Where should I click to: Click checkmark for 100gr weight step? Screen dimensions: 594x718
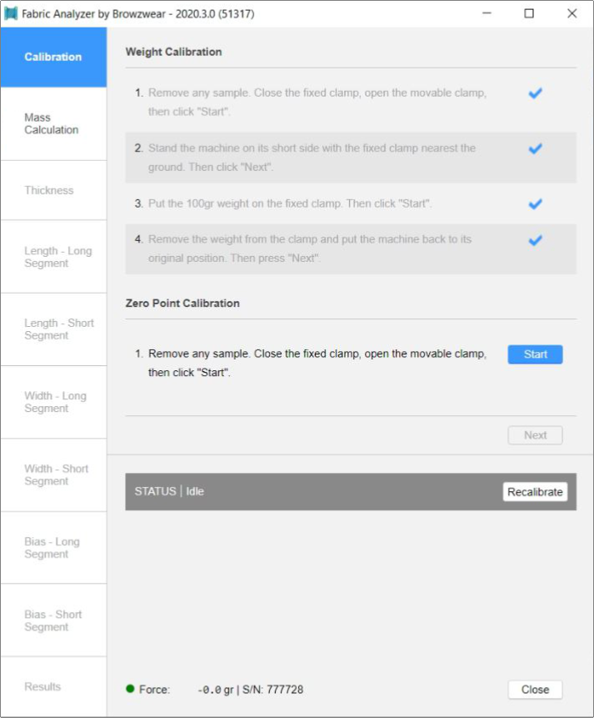click(x=535, y=203)
